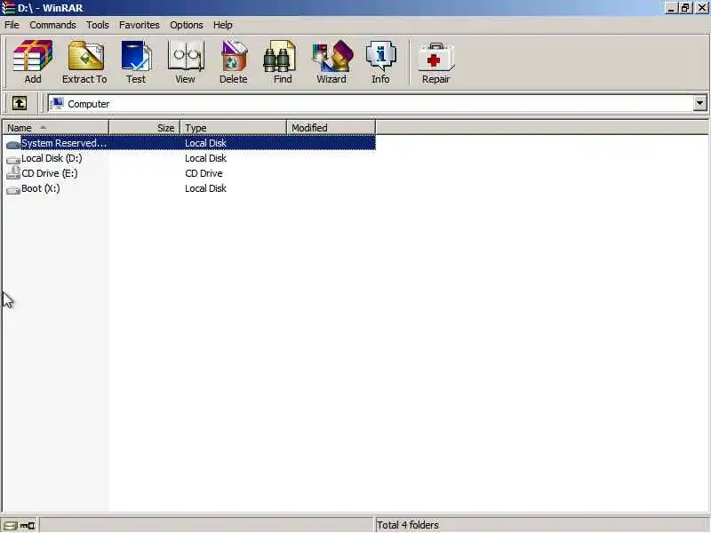The width and height of the screenshot is (711, 533).
Task: Sort by the Name column header
Action: coord(56,128)
